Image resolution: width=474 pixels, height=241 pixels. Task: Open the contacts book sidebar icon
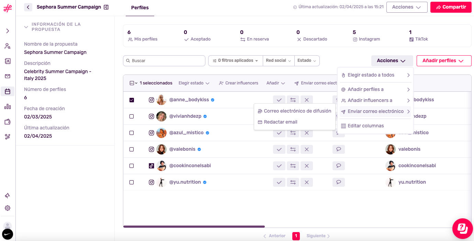pos(8,61)
